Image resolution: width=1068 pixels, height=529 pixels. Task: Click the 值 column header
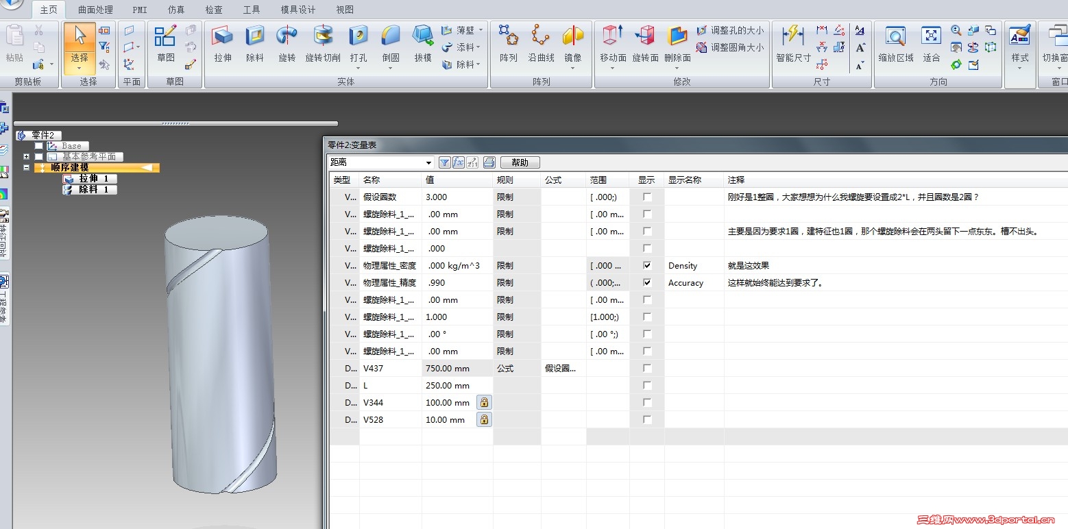click(x=457, y=180)
